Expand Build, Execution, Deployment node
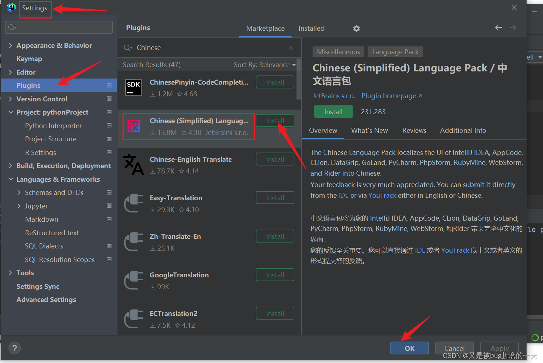 pos(10,166)
